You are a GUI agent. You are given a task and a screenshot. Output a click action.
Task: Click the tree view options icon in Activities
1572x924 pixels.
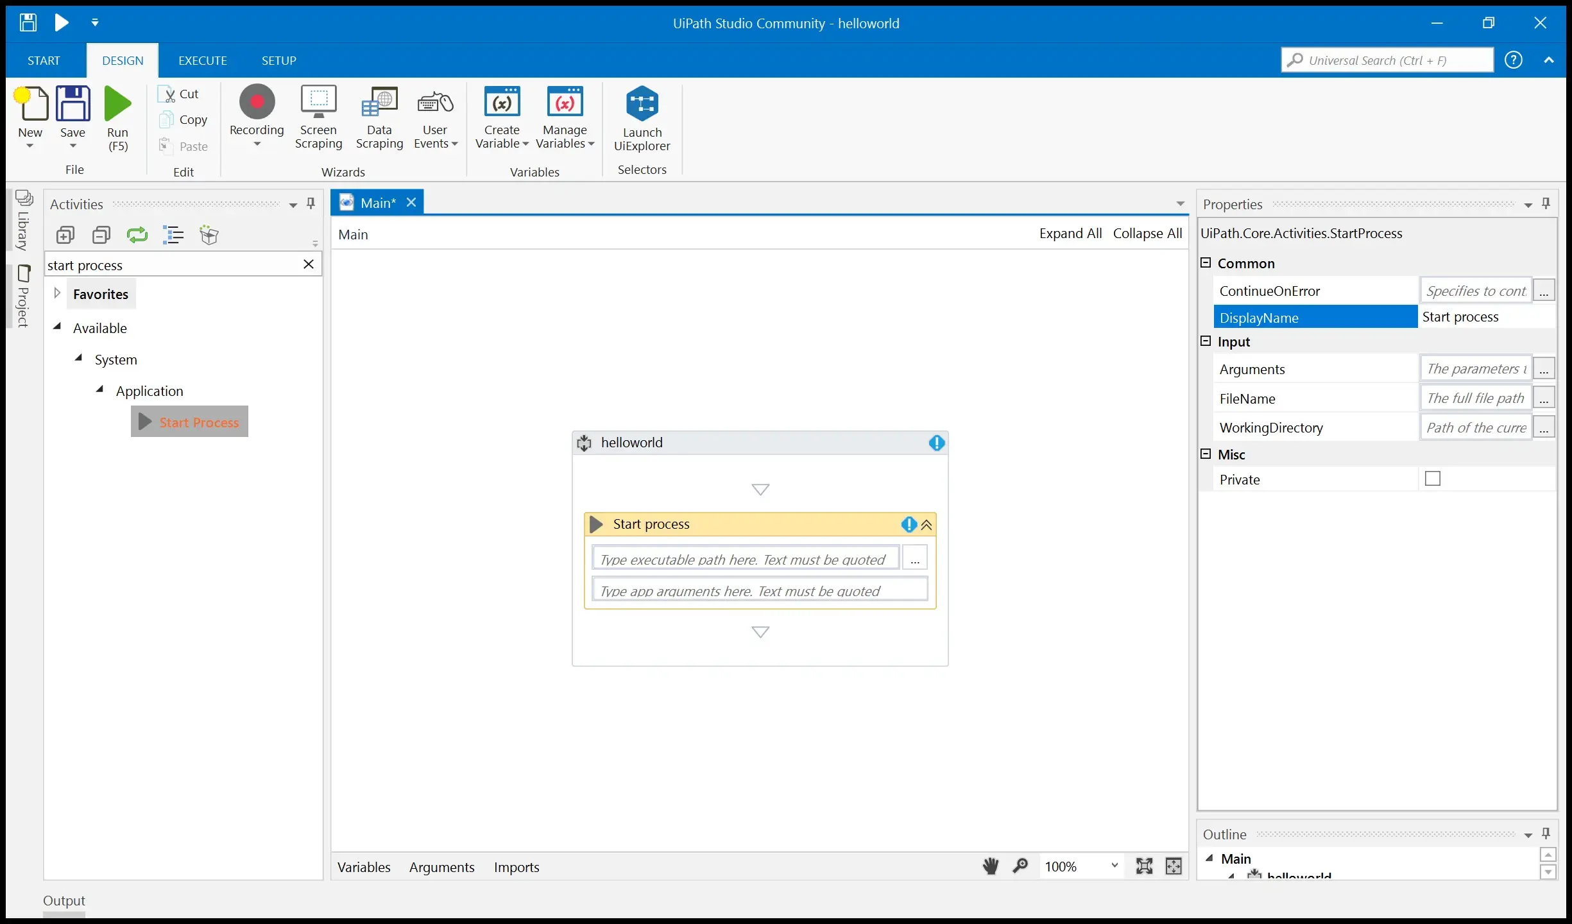tap(173, 235)
